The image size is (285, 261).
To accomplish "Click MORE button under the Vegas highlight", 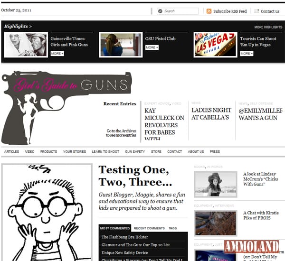I will [247, 54].
